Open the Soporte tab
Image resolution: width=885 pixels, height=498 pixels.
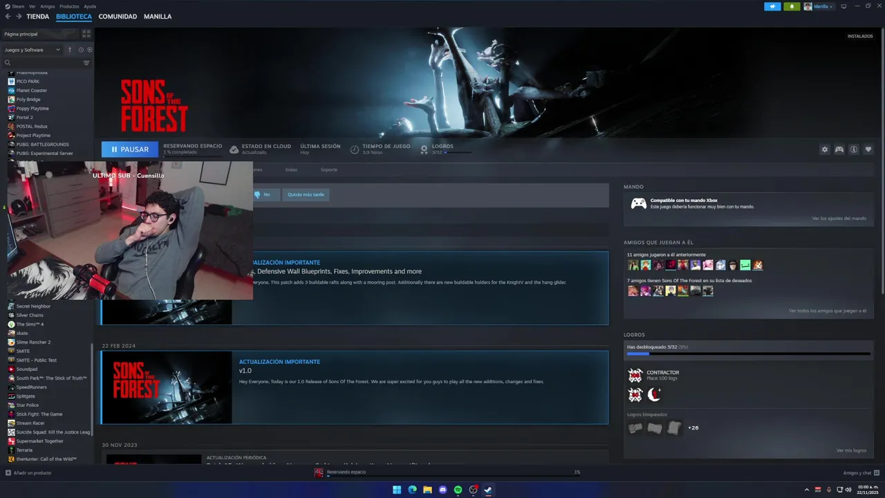[329, 169]
